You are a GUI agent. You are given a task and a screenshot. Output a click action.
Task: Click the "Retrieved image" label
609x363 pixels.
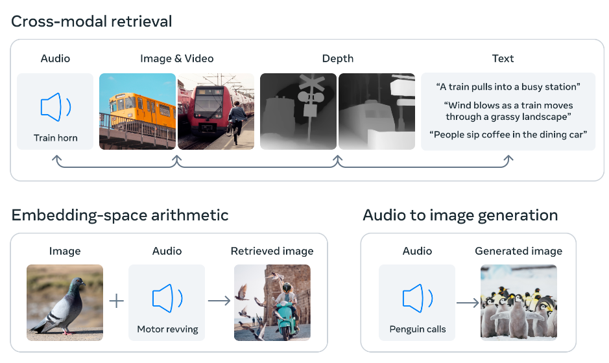tap(272, 252)
